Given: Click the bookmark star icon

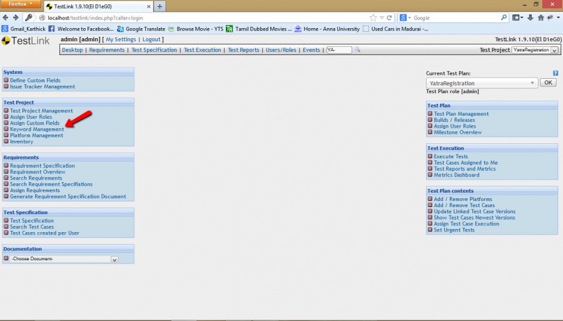Looking at the screenshot, I should point(373,18).
